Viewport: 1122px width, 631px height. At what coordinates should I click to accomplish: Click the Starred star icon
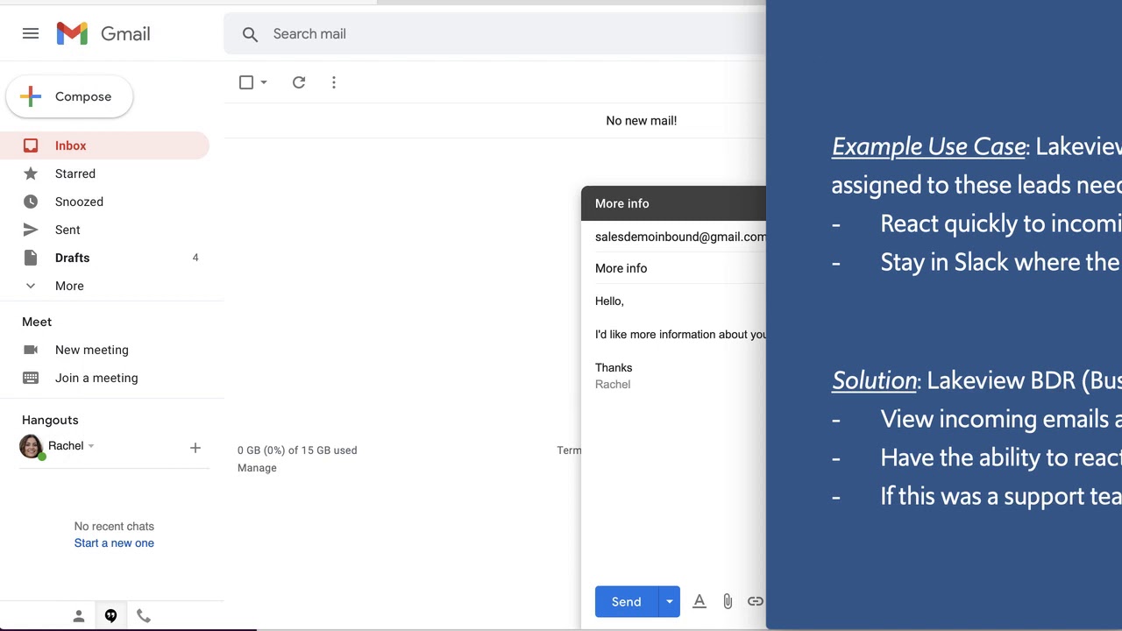31,174
